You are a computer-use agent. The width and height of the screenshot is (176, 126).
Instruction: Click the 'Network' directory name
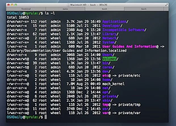click(x=109, y=38)
